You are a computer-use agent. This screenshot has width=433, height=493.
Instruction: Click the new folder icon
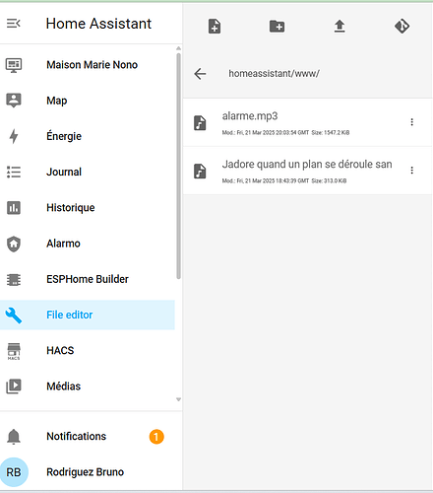point(278,26)
